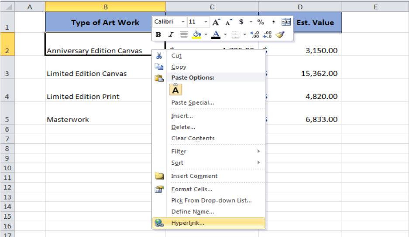Click the globe hyperlink icon

pos(159,223)
